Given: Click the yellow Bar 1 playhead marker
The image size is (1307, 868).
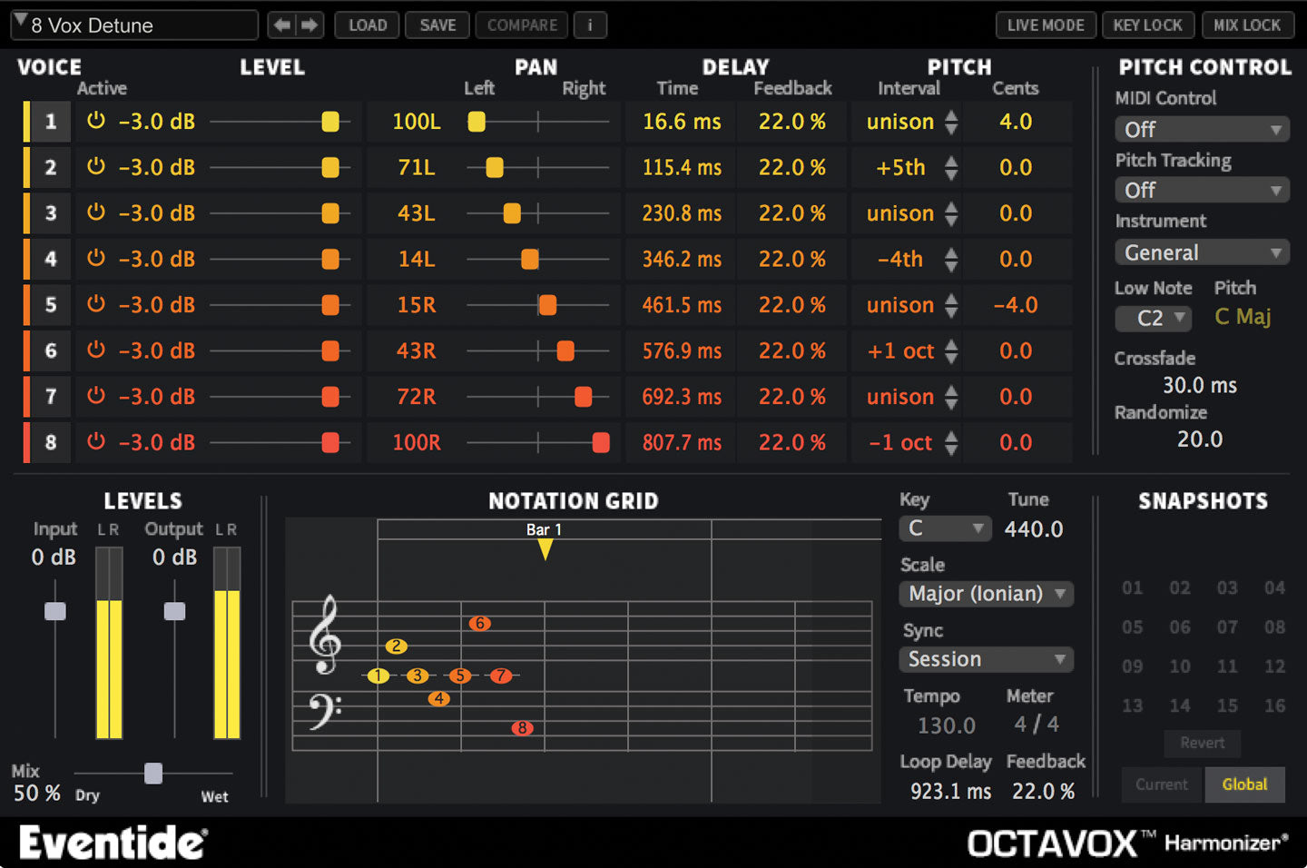Looking at the screenshot, I should 545,549.
